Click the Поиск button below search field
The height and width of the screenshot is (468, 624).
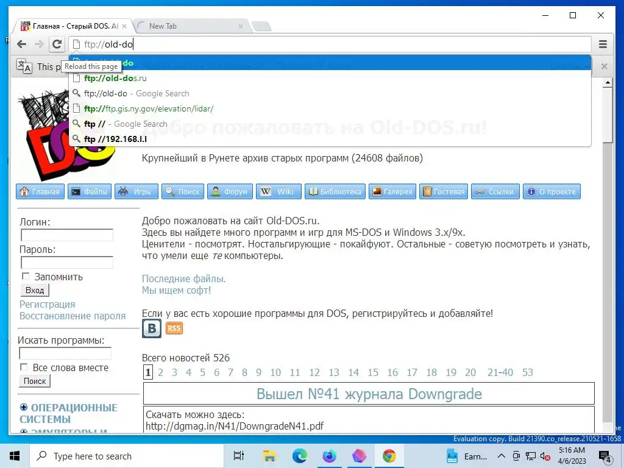click(x=35, y=381)
